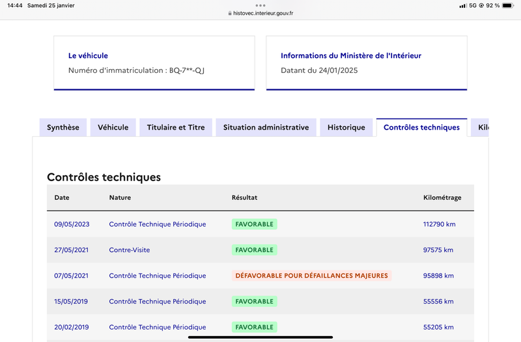This screenshot has width=521, height=342.
Task: Click the date 27/05/2021
Action: click(x=72, y=250)
